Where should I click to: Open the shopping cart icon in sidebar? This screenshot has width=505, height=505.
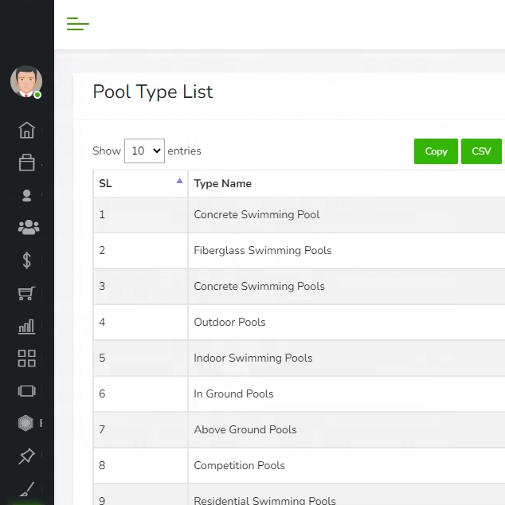(27, 293)
